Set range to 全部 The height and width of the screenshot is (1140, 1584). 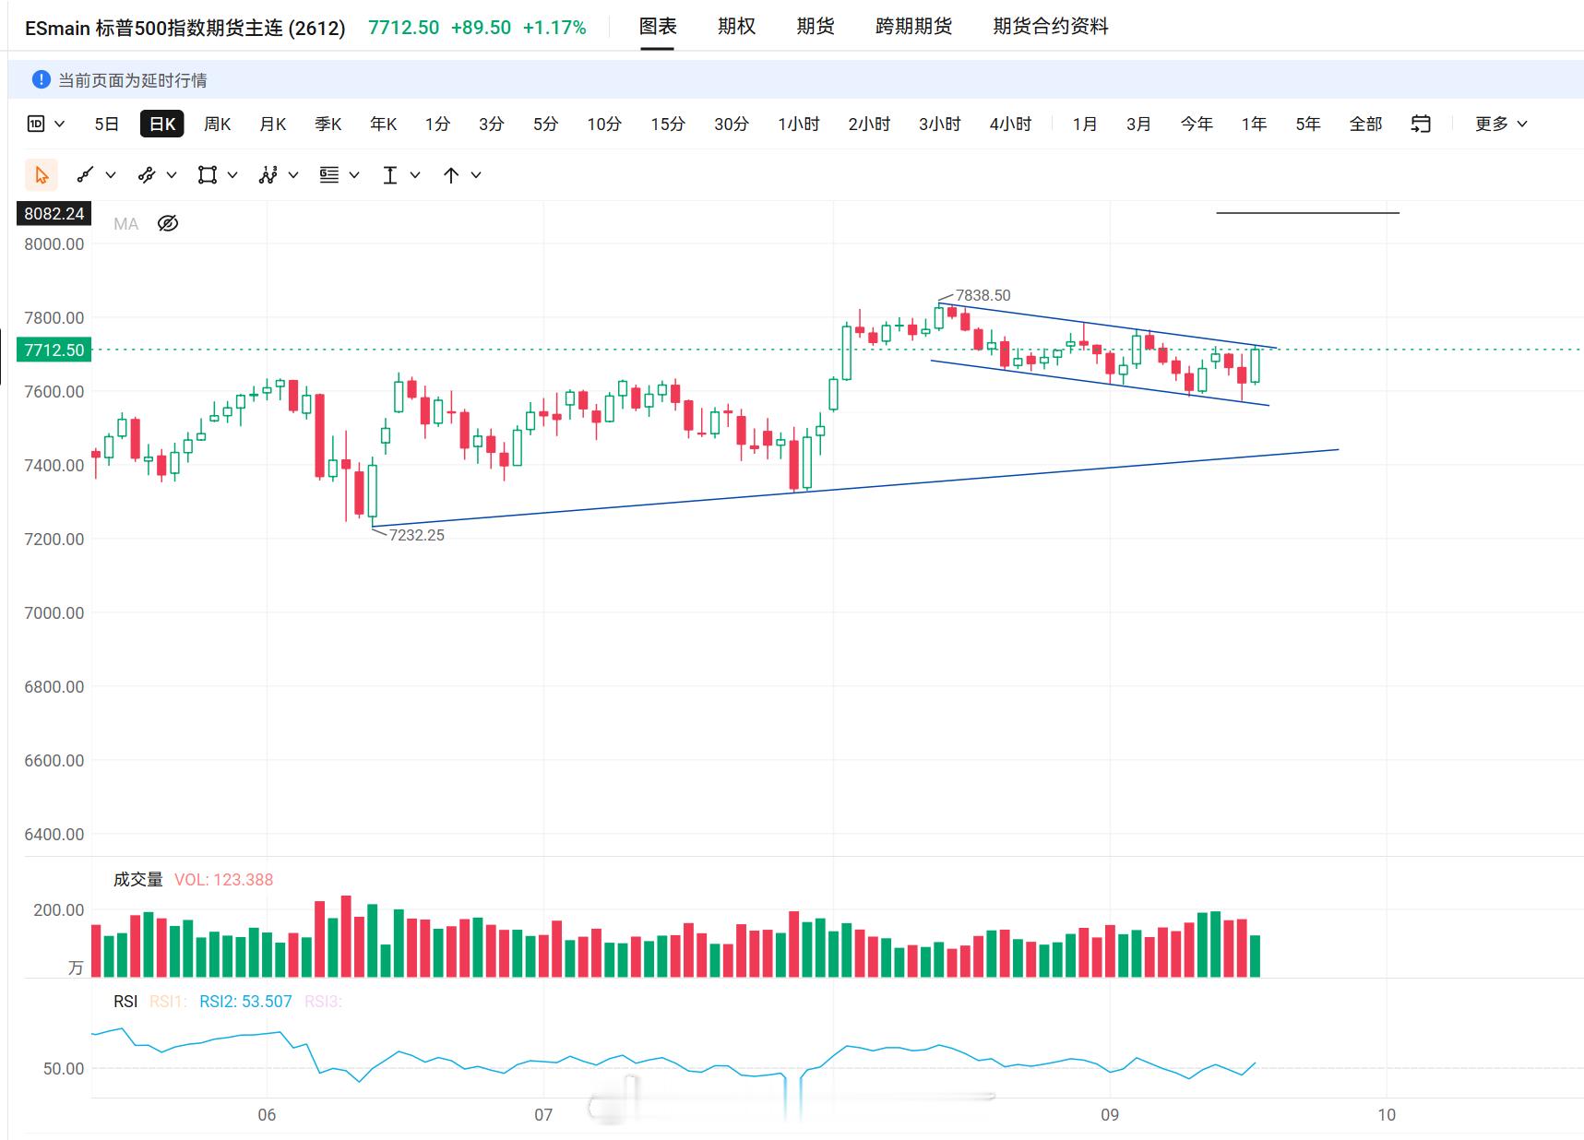[1365, 124]
